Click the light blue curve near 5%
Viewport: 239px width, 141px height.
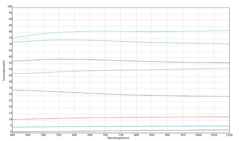(x=119, y=126)
